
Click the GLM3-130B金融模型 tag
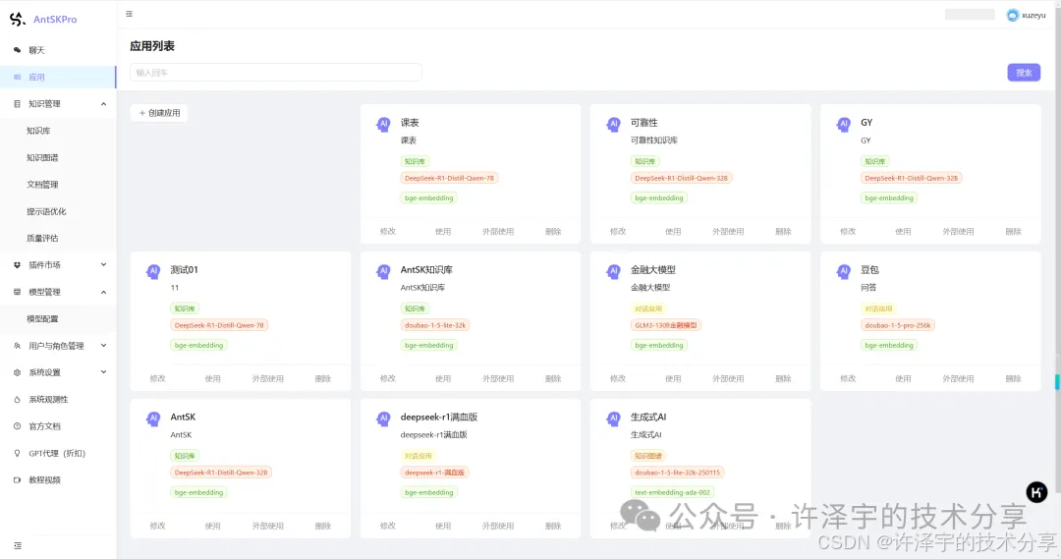tap(666, 325)
